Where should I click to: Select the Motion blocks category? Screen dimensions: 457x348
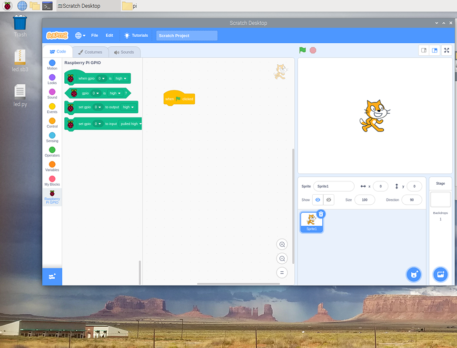tap(52, 65)
